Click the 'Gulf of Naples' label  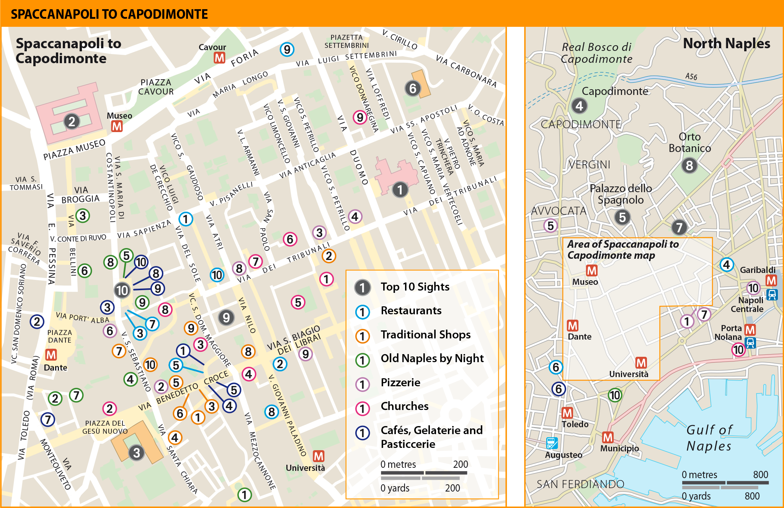click(709, 438)
